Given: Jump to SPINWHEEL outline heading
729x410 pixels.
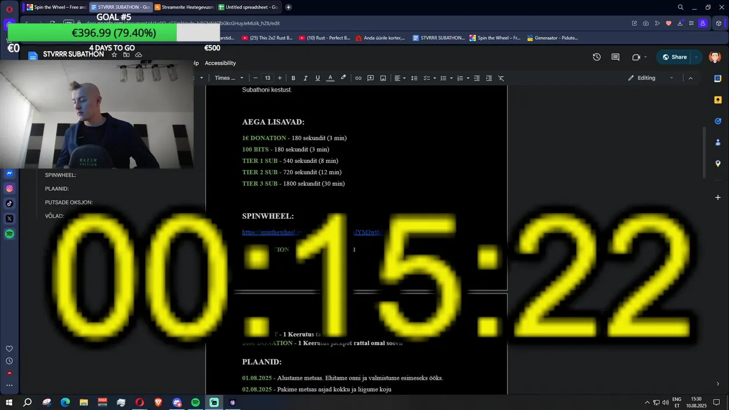Looking at the screenshot, I should pos(60,175).
